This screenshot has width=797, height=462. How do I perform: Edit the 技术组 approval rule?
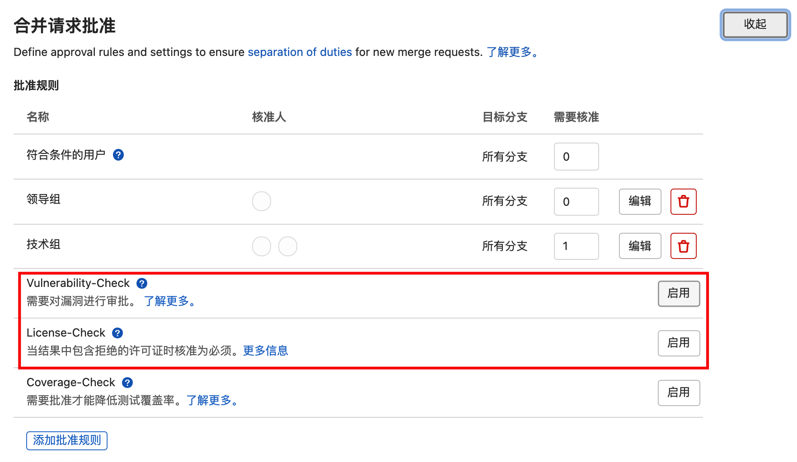[x=640, y=246]
